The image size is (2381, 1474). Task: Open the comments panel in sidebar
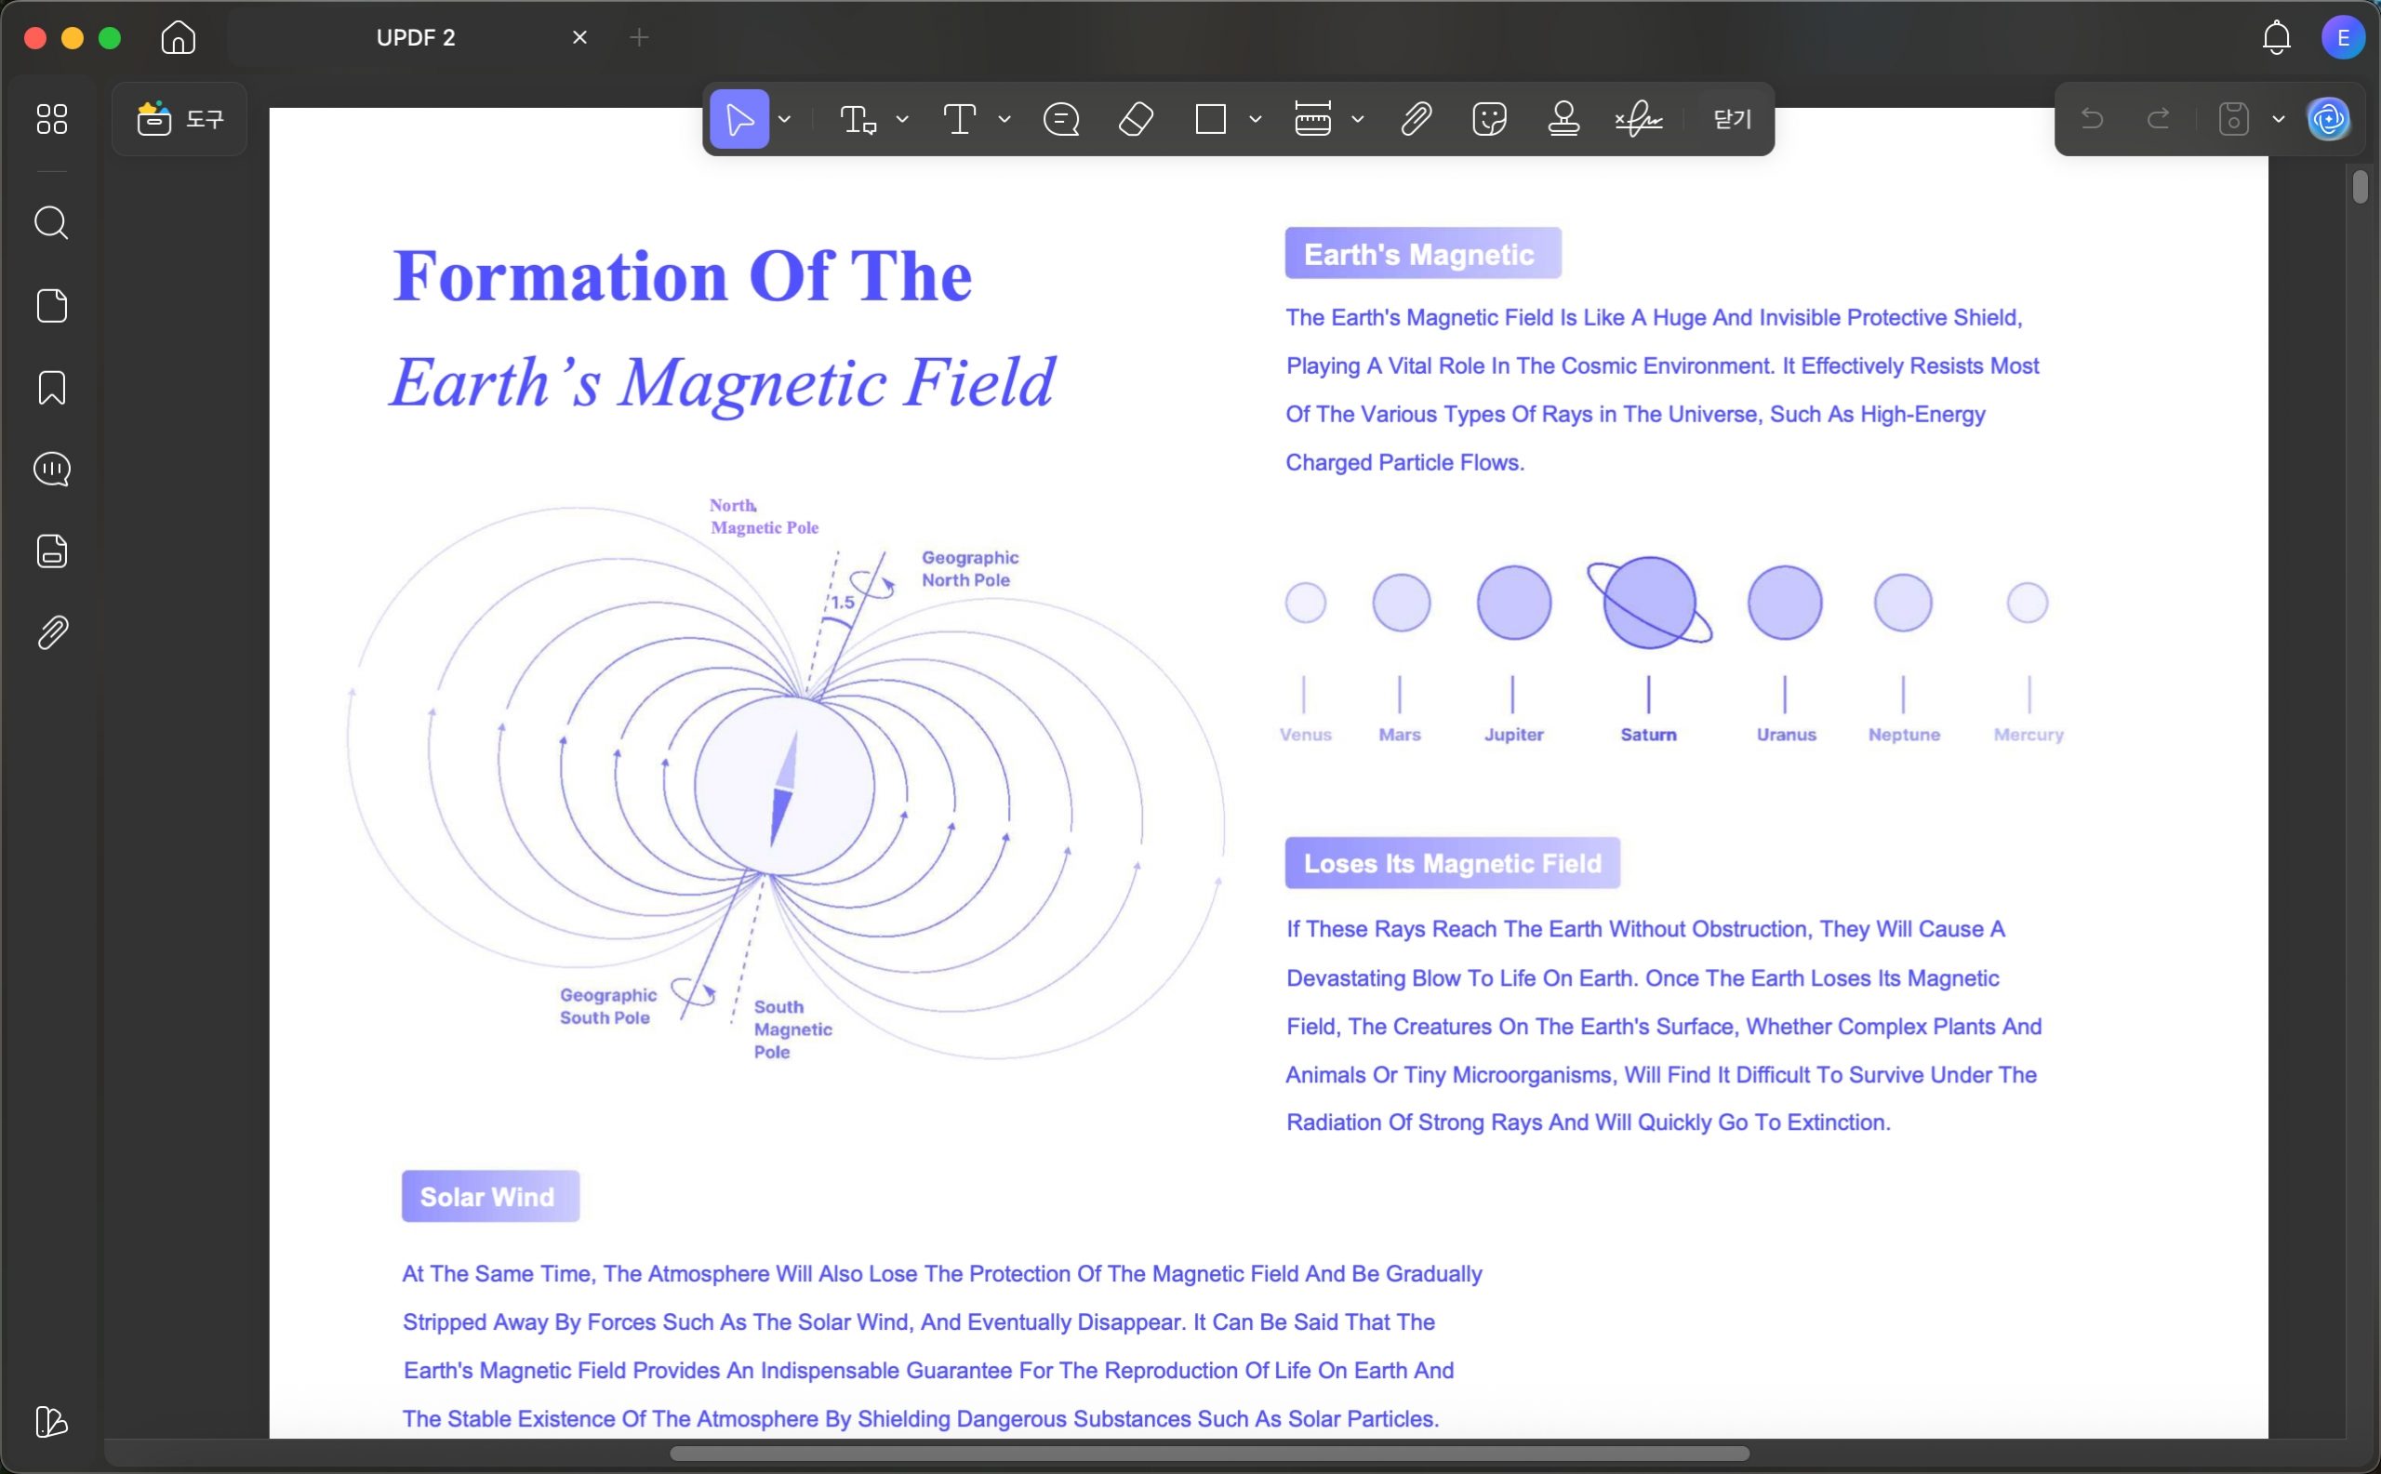pyautogui.click(x=52, y=469)
